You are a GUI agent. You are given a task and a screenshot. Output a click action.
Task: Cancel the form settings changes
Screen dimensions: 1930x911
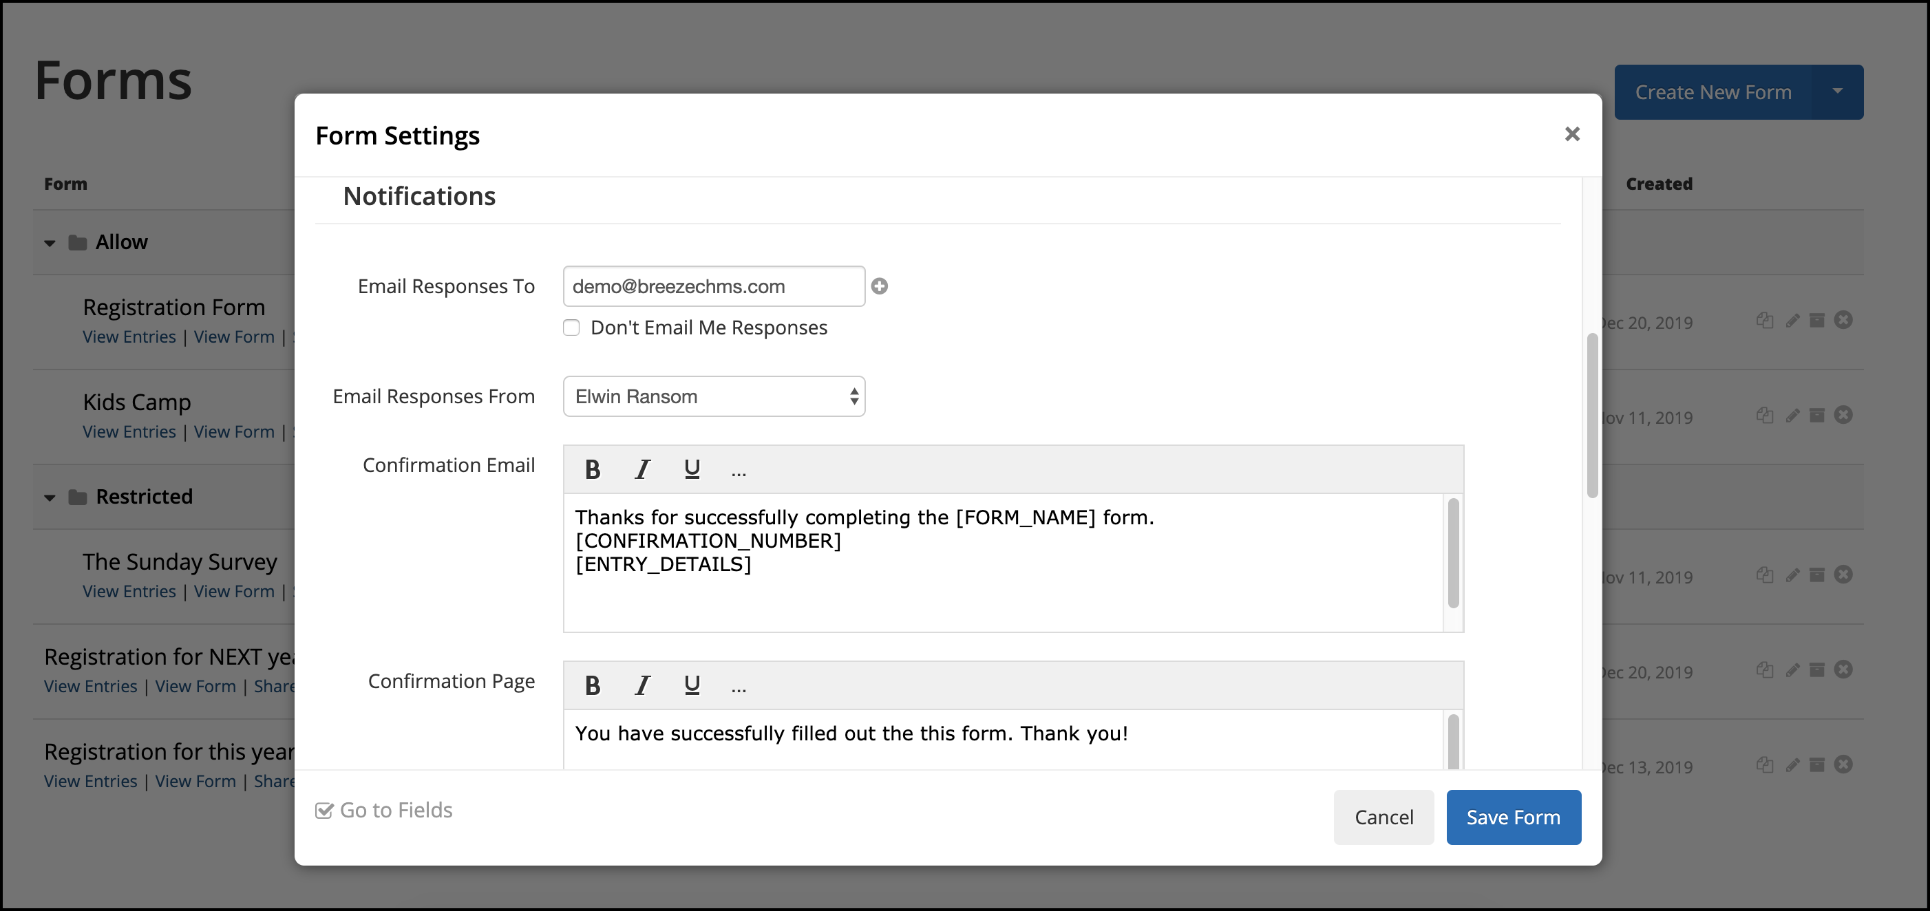coord(1383,817)
